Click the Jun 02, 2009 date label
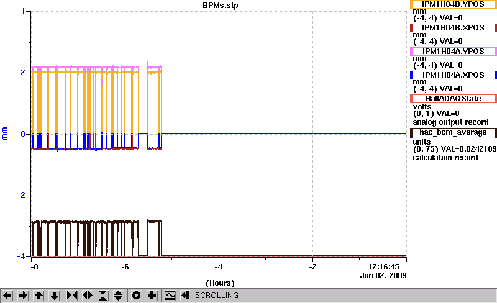 (x=383, y=275)
